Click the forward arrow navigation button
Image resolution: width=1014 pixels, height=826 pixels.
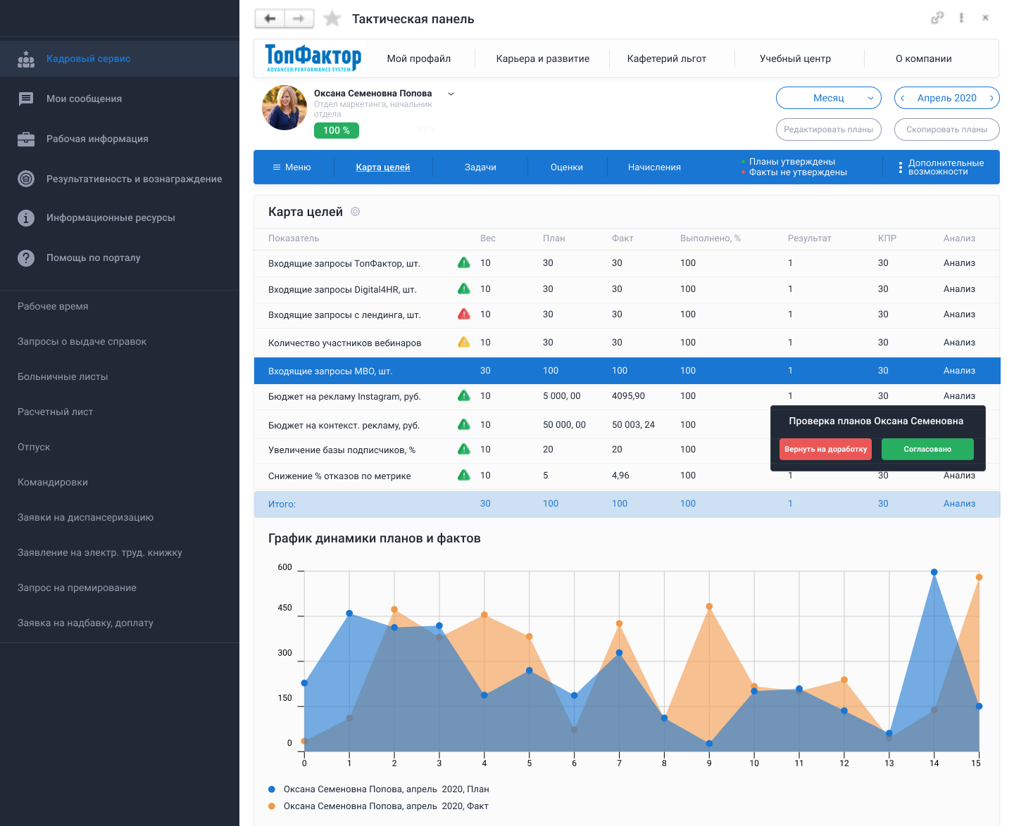pos(299,19)
